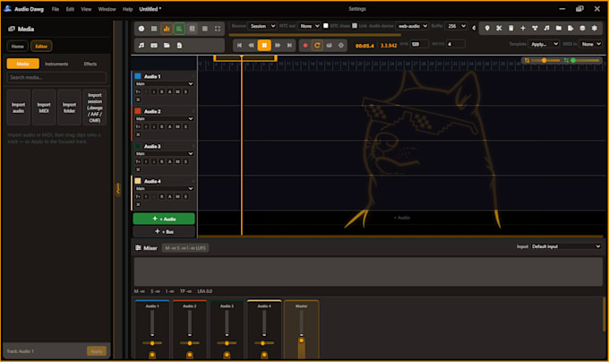Click the file export icon in top-right toolbar
Screen dimensions: 609x362
coord(570,28)
